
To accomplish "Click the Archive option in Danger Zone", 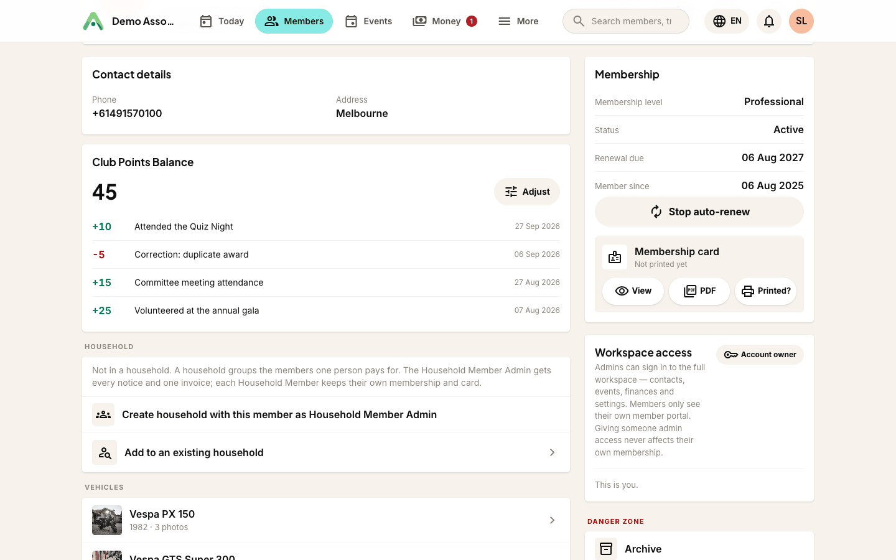I will [x=699, y=549].
